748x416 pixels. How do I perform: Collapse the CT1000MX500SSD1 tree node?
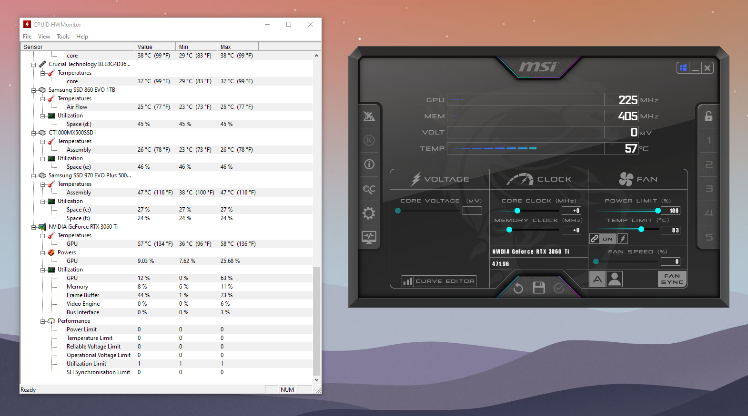(33, 133)
